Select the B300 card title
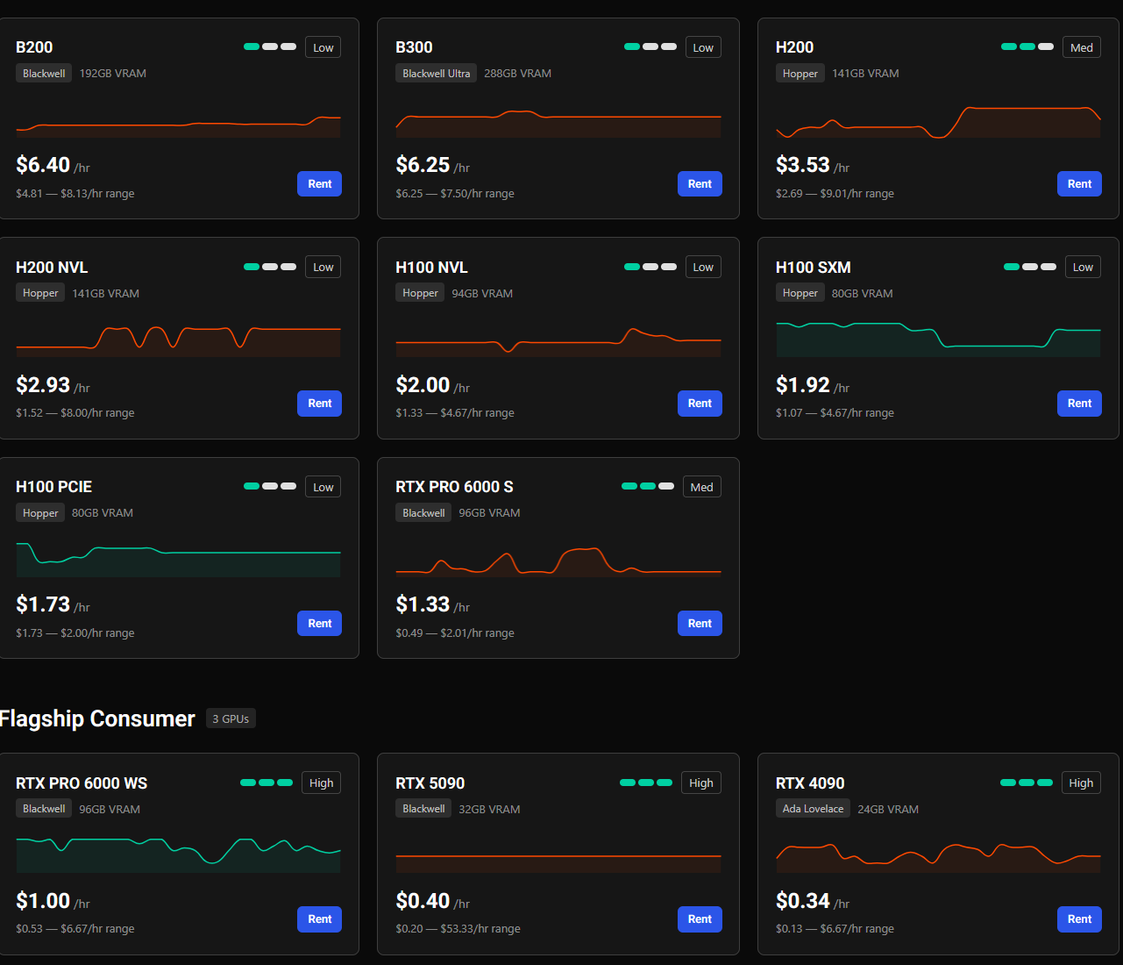Viewport: 1123px width, 965px height. pos(414,47)
